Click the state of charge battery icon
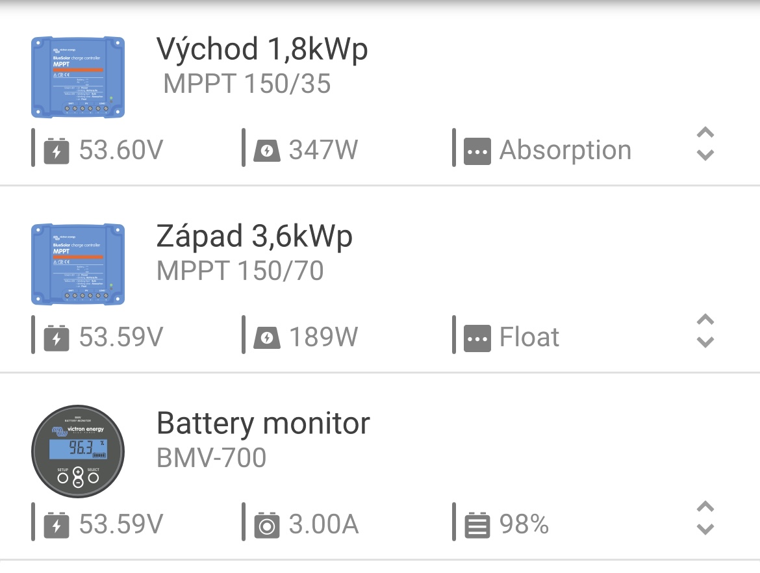 tap(477, 525)
